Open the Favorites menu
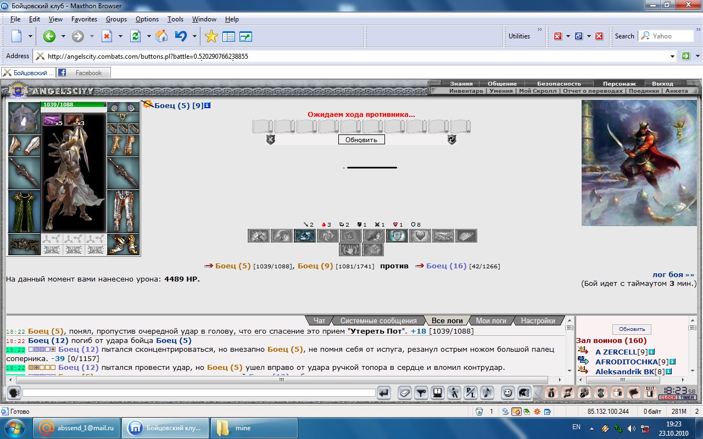 [84, 19]
